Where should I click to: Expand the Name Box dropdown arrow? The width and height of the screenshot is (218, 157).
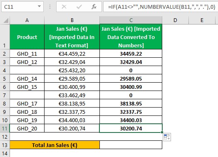click(40, 6)
